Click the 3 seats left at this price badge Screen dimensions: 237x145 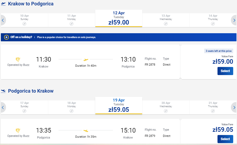pyautogui.click(x=219, y=51)
